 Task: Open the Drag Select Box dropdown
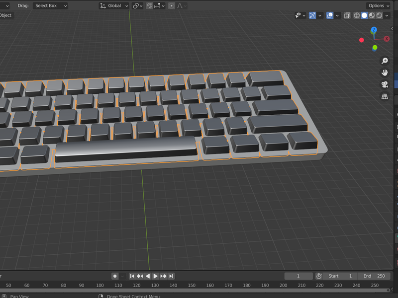tap(51, 6)
